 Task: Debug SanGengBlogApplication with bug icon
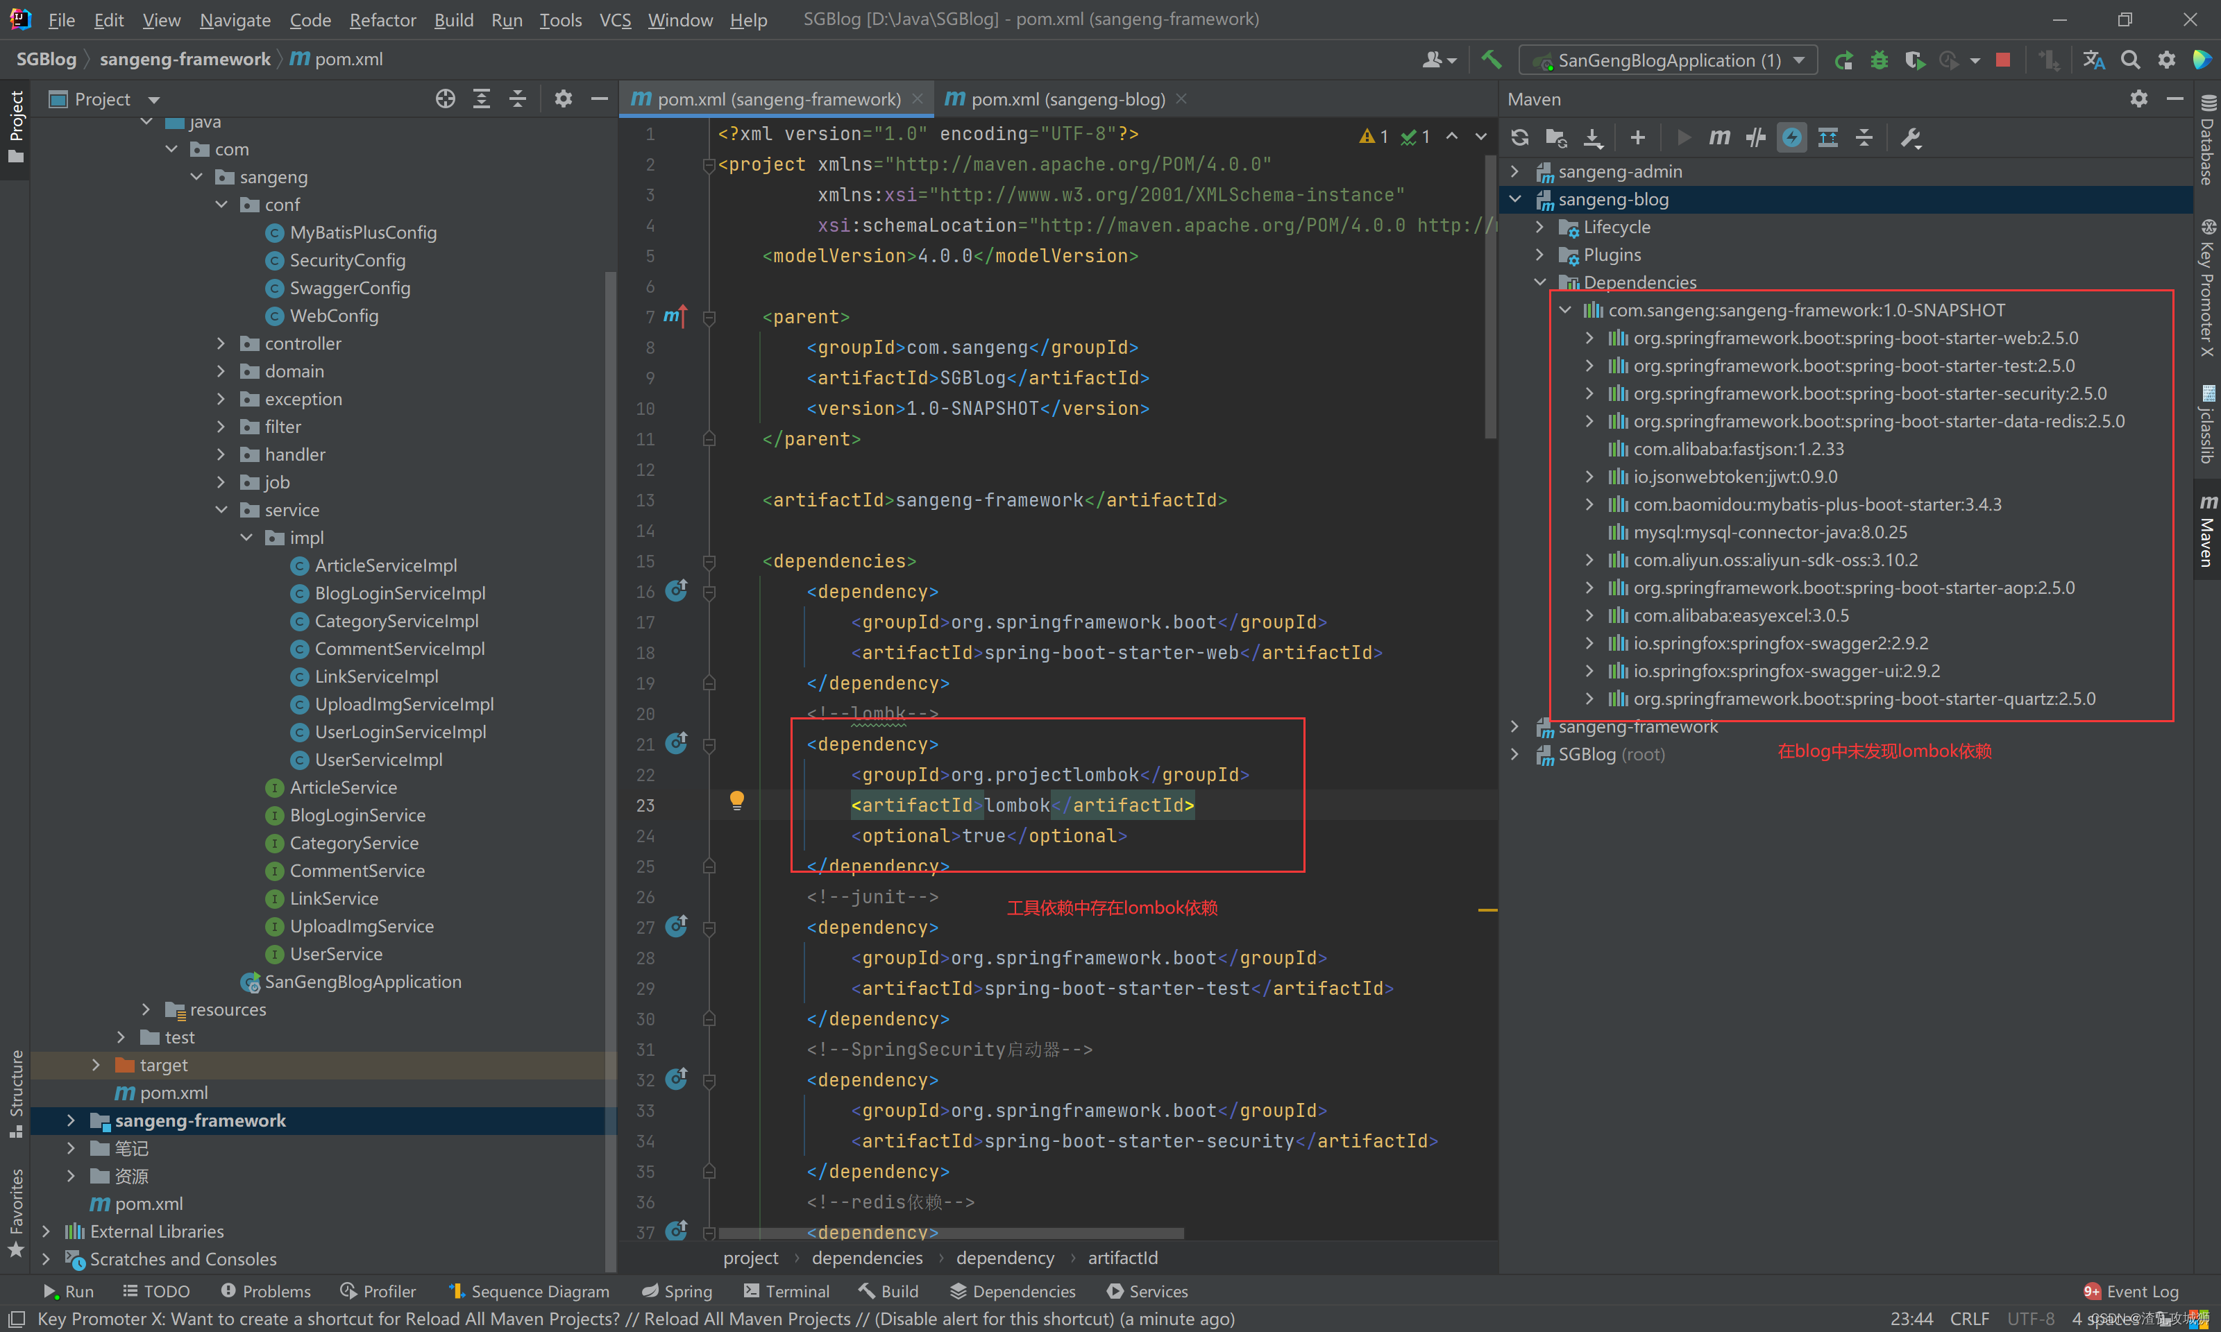pos(1879,60)
